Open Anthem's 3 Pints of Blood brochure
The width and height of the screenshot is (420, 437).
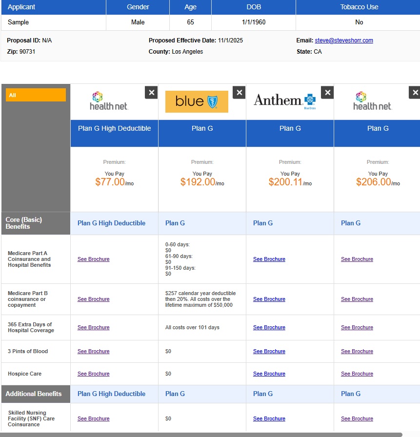[269, 352]
